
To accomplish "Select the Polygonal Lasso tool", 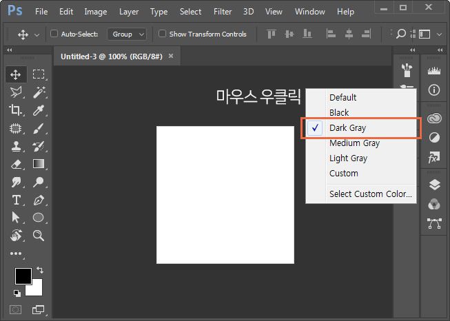I will (15, 92).
